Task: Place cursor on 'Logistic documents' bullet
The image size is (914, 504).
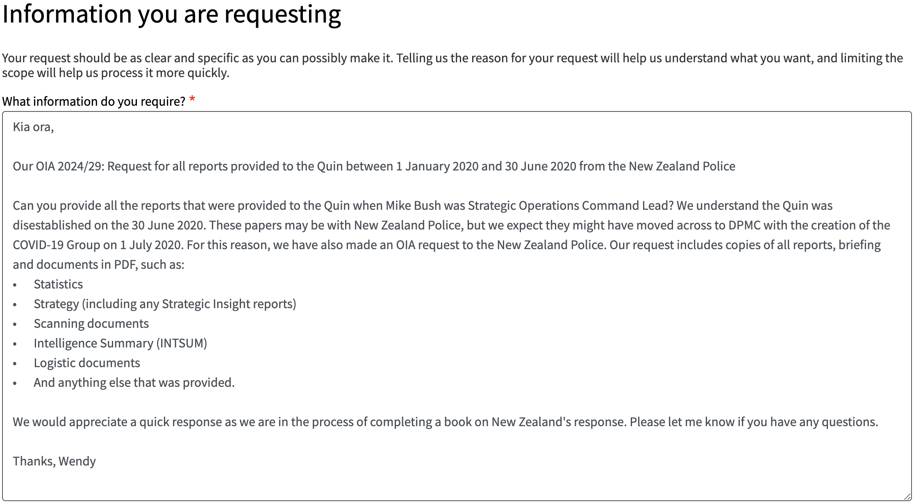Action: (x=87, y=363)
